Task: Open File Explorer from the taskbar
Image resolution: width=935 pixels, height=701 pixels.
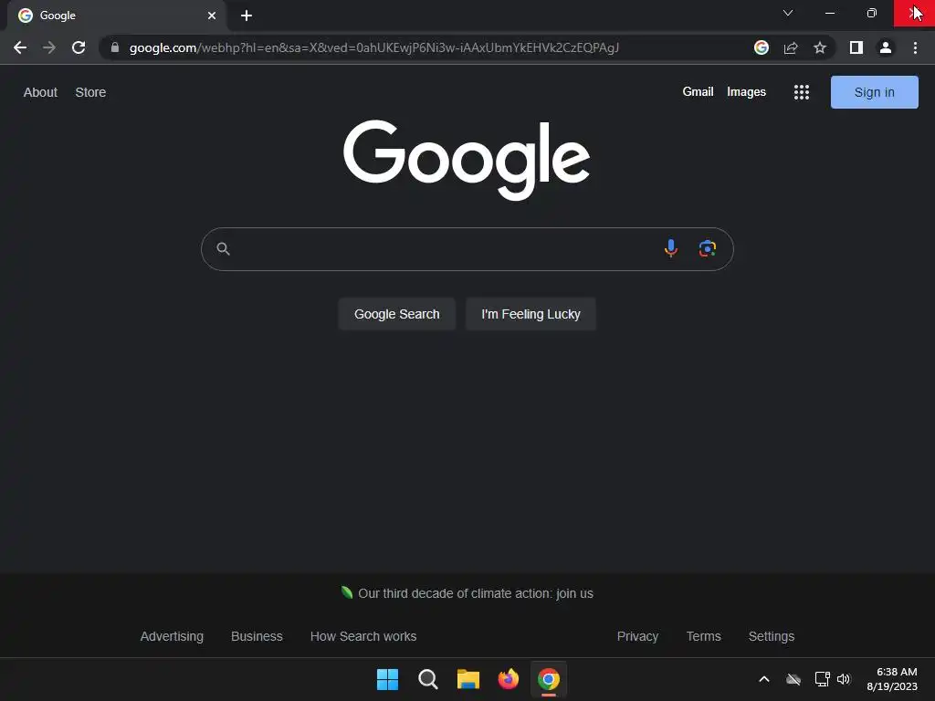Action: pos(468,679)
